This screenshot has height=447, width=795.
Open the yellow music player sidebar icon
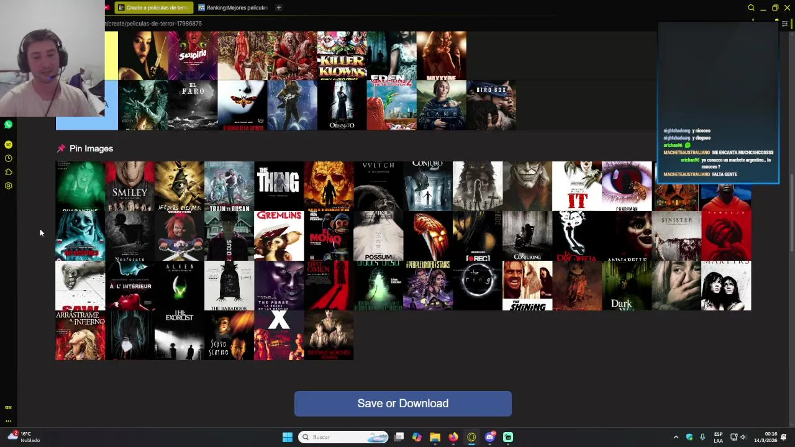click(8, 144)
